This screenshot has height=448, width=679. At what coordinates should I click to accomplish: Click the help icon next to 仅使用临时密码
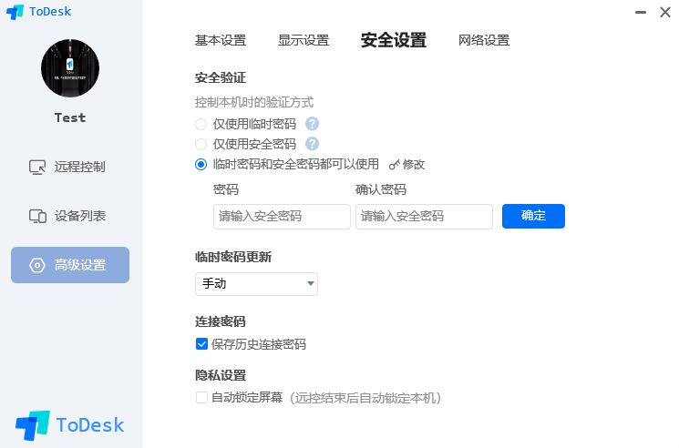click(x=312, y=124)
